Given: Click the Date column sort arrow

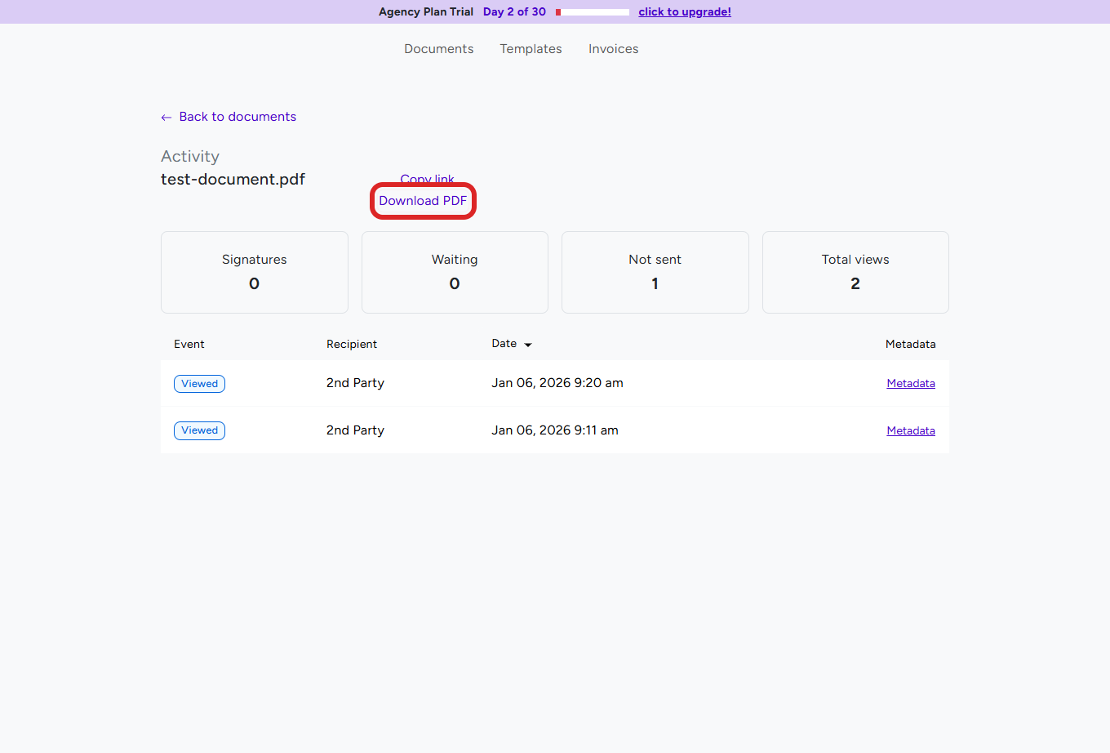Looking at the screenshot, I should click(x=528, y=344).
